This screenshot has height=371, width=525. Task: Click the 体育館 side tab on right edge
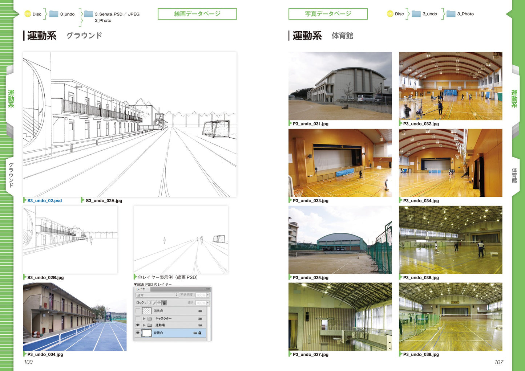pos(514,175)
